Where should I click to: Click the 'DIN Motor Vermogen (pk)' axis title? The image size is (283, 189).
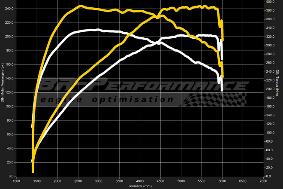pyautogui.click(x=3, y=92)
